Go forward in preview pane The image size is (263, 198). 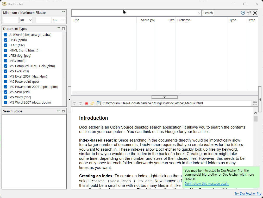80,103
